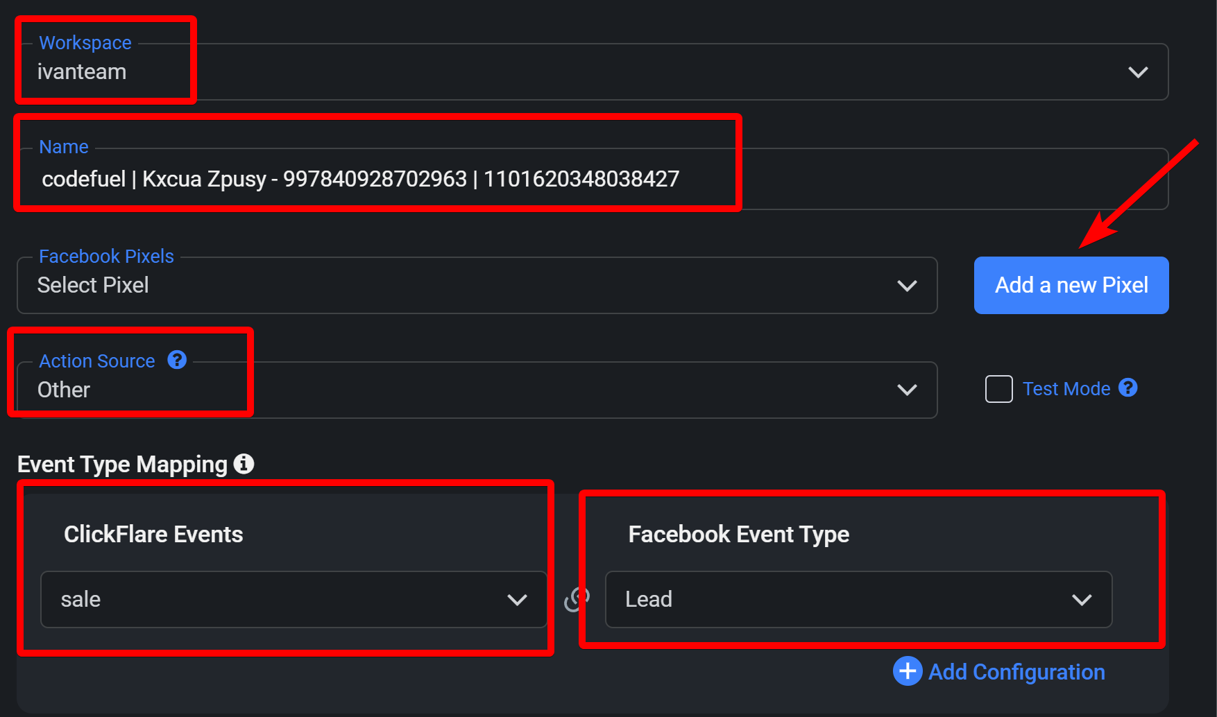Expand the Action Source Other dropdown
This screenshot has width=1217, height=717.
(x=477, y=390)
